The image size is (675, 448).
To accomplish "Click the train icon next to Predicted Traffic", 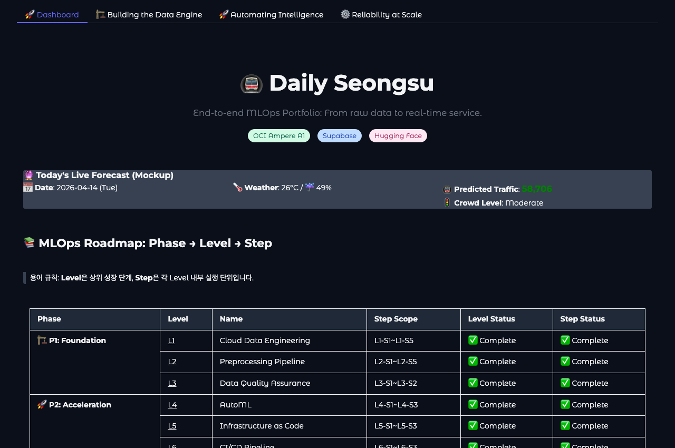I will pyautogui.click(x=447, y=189).
